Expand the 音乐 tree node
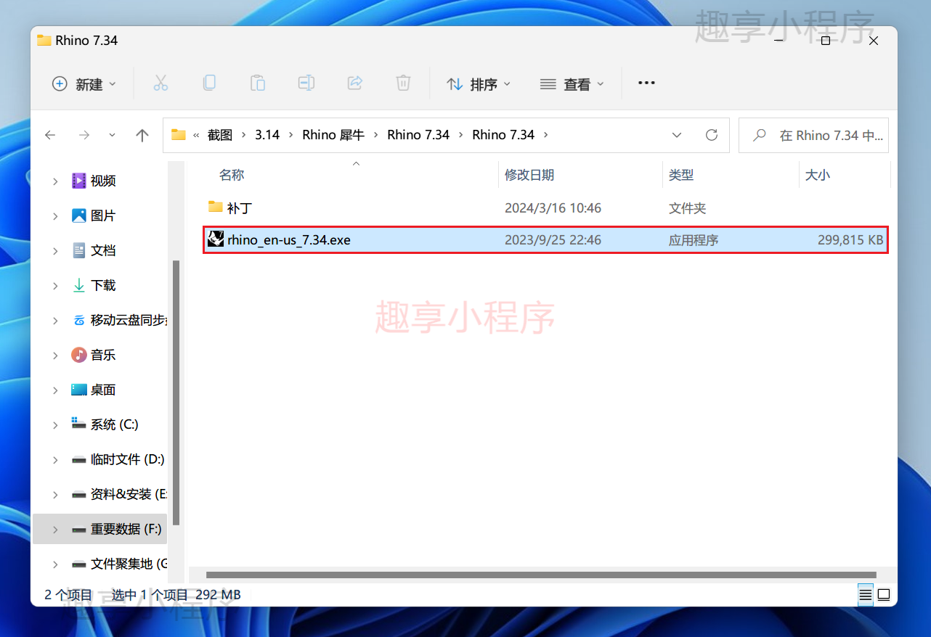Screen dimensions: 931x637 coord(55,355)
